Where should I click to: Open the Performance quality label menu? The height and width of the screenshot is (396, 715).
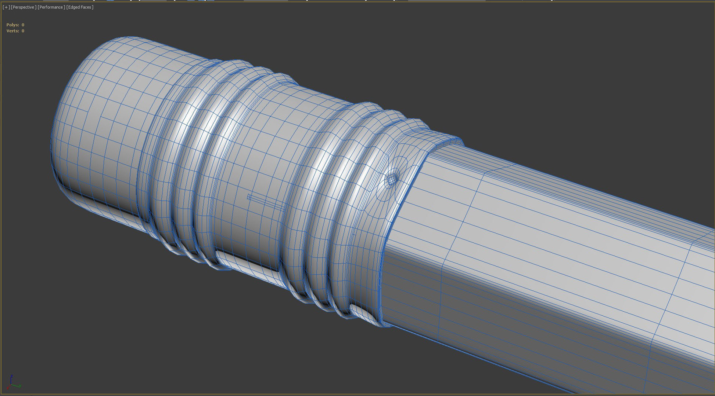[x=51, y=7]
